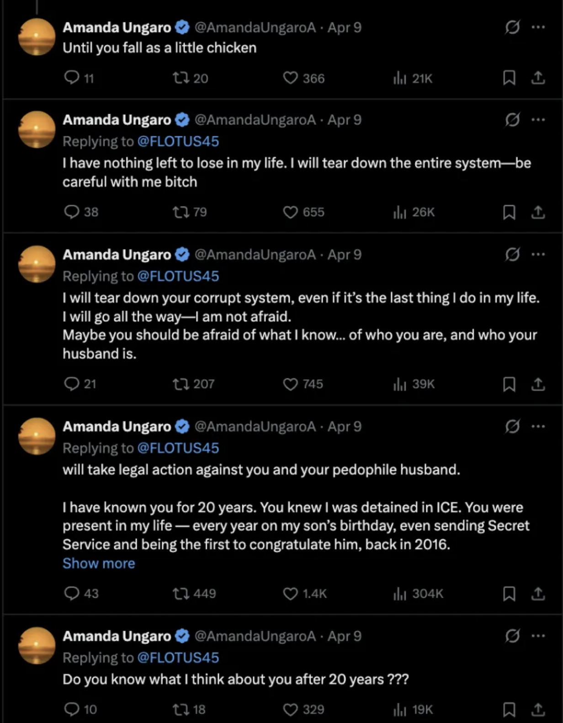Open more options on the 'legal action' tweet

point(539,426)
